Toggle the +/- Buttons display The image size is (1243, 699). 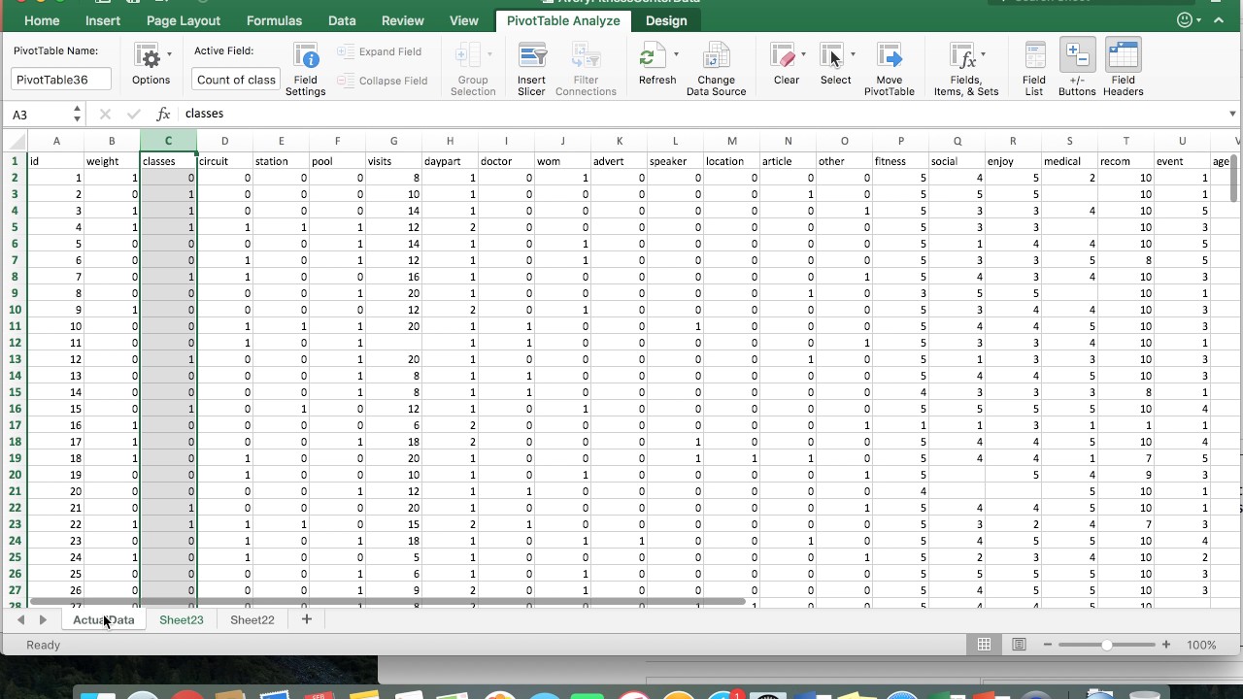coord(1076,69)
